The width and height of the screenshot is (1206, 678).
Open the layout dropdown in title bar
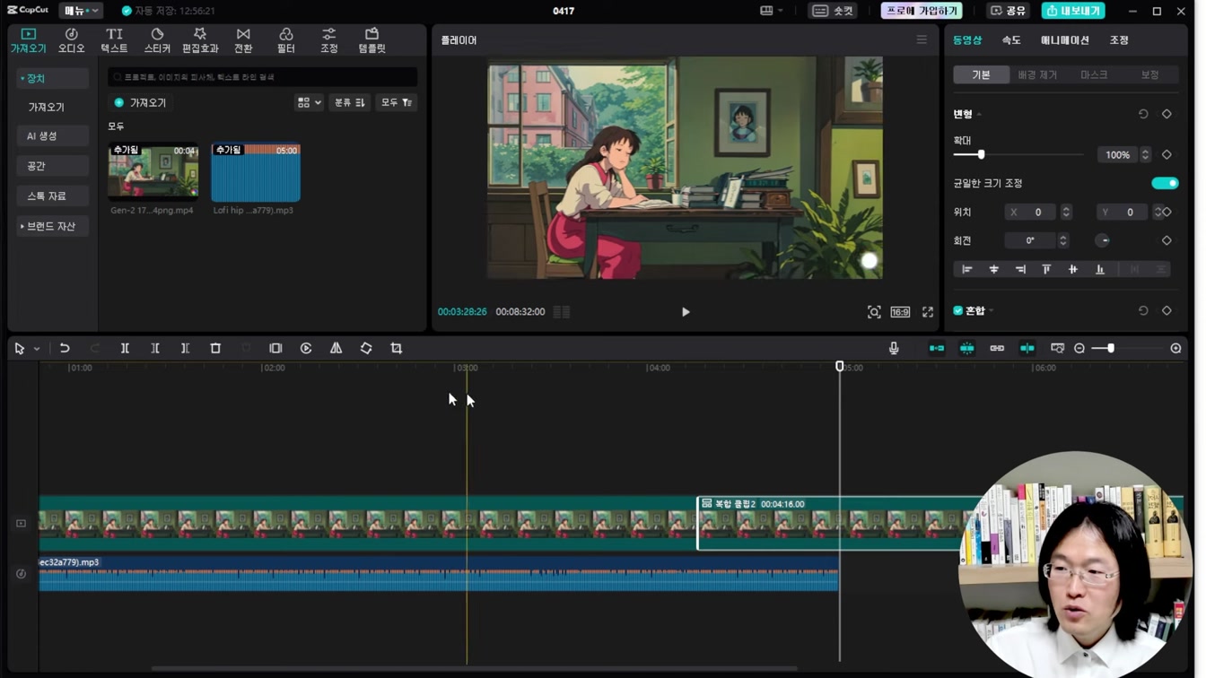coord(772,11)
